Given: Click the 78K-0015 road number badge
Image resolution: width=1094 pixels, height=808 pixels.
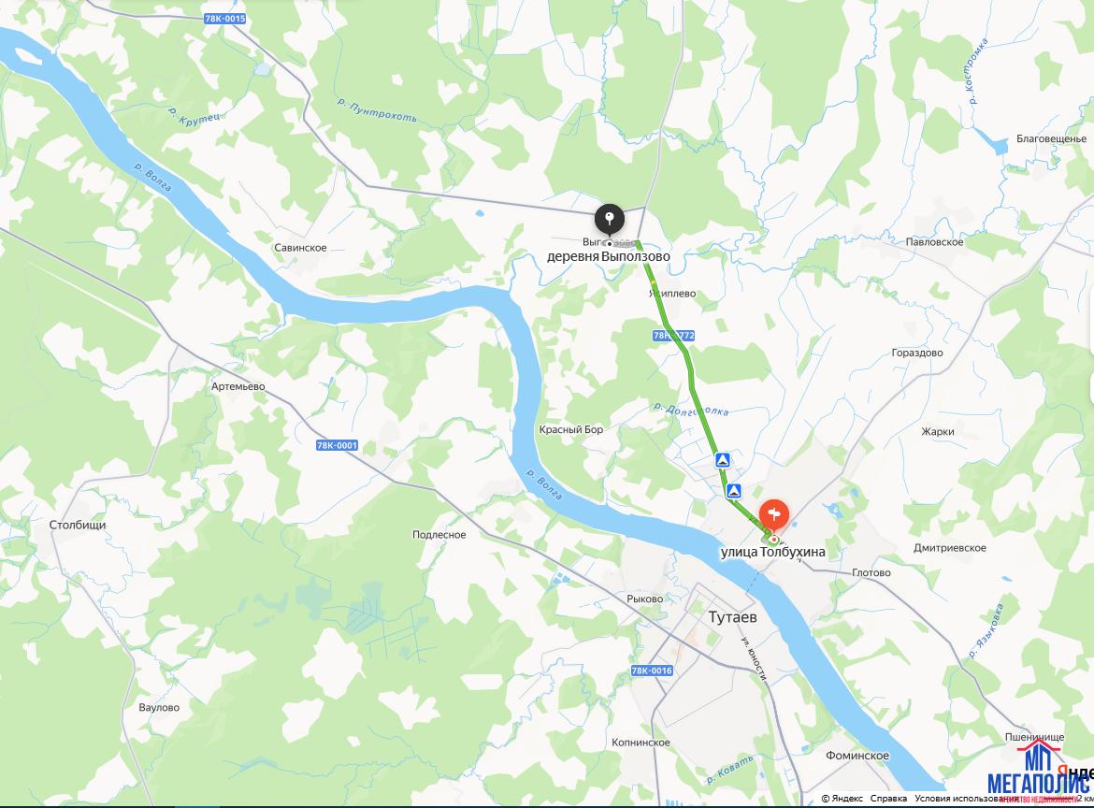Looking at the screenshot, I should pos(224,19).
